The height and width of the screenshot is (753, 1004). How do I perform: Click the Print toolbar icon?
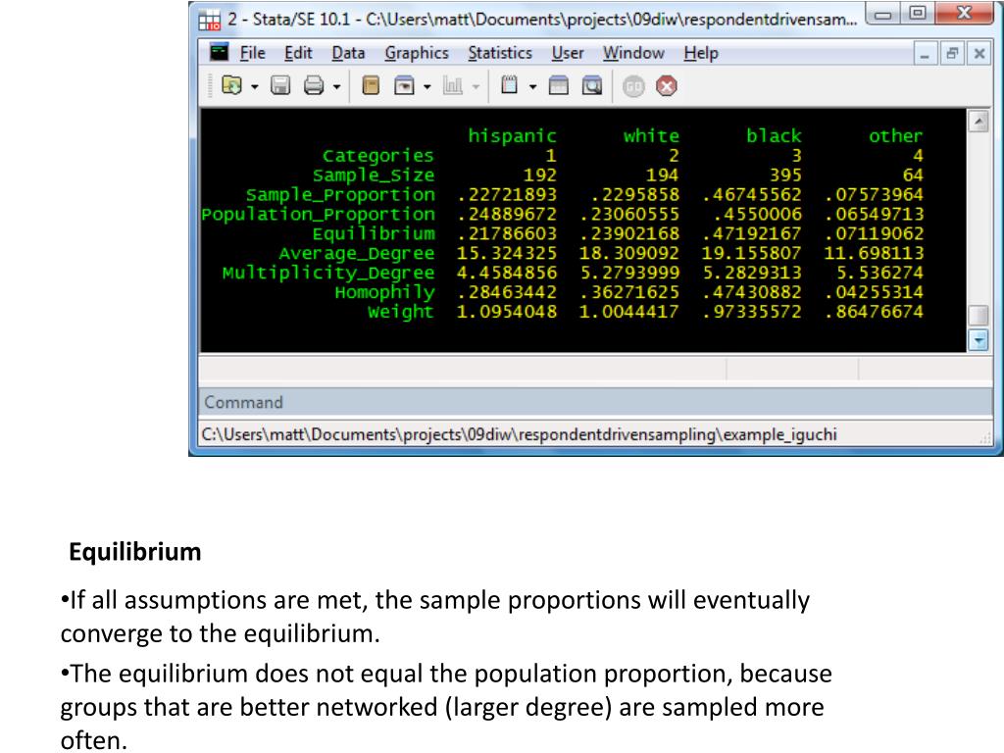click(x=314, y=85)
